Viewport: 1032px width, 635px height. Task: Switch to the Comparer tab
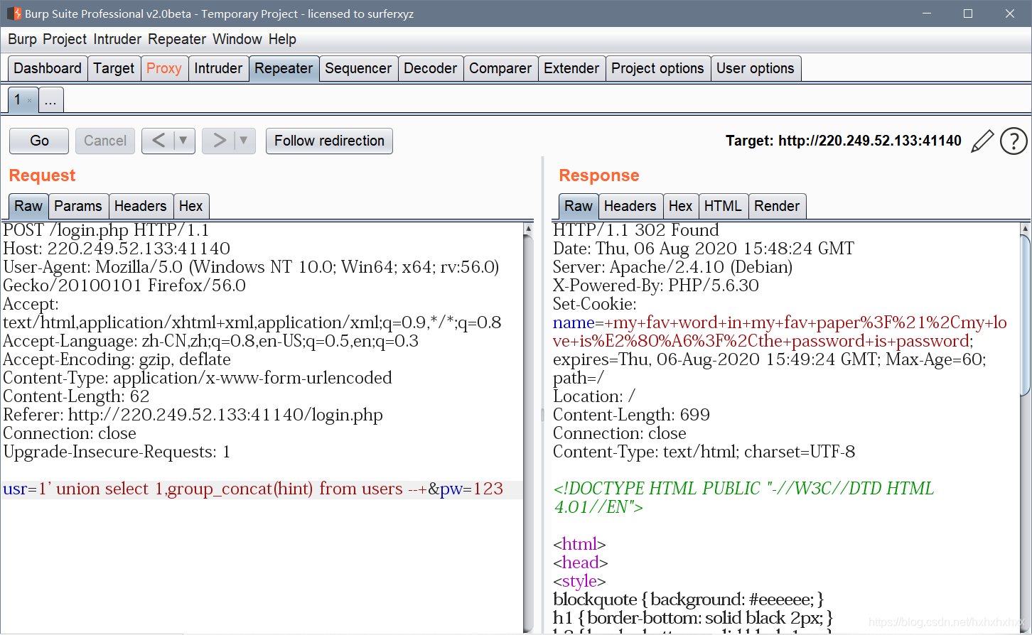[x=500, y=68]
